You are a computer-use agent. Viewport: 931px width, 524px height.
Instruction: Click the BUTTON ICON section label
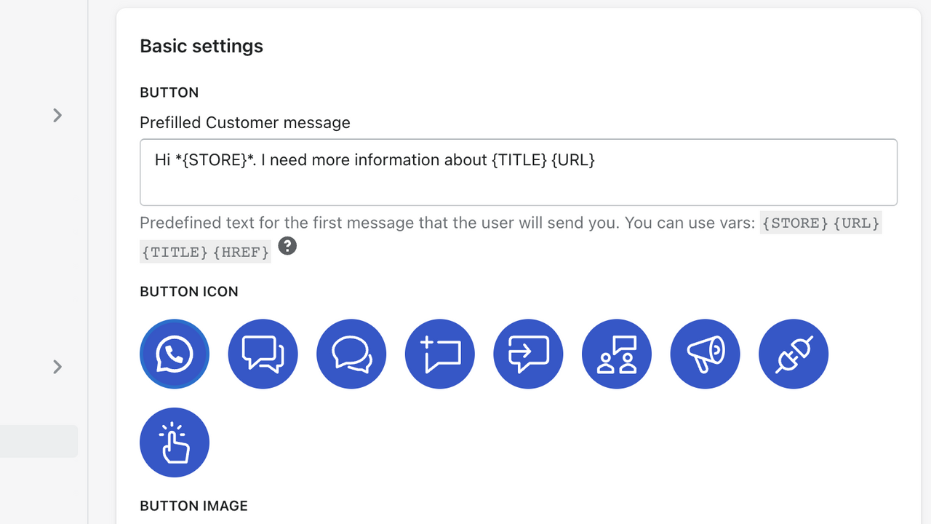189,292
